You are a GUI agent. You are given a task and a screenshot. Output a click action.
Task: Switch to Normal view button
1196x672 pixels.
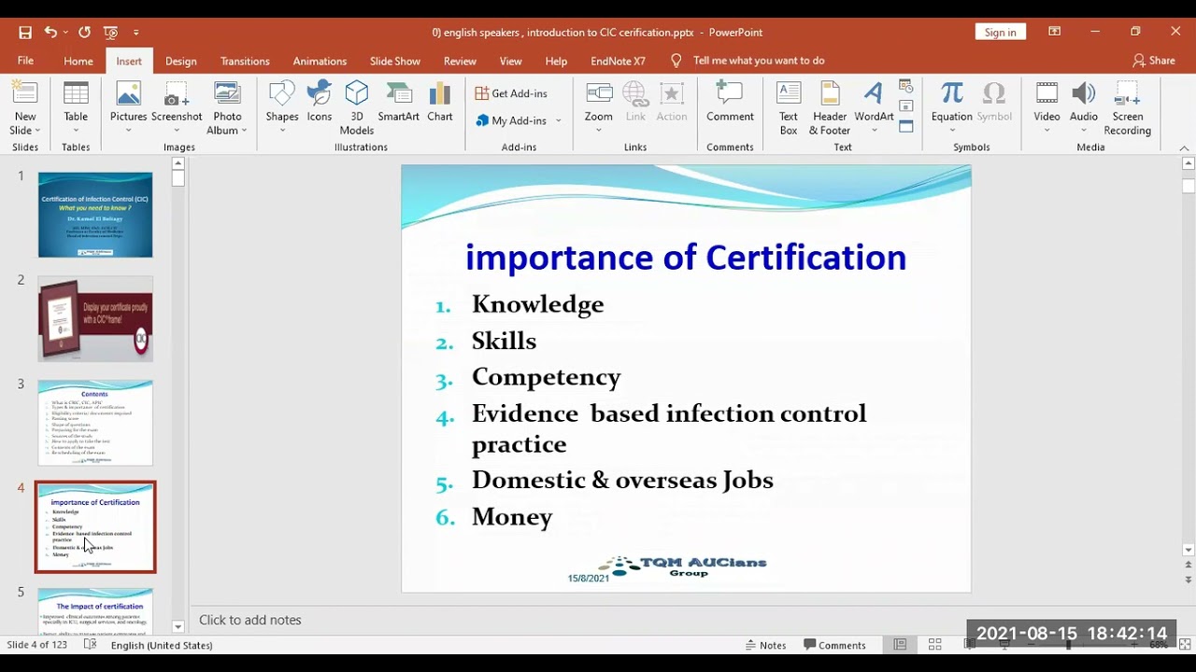click(900, 645)
